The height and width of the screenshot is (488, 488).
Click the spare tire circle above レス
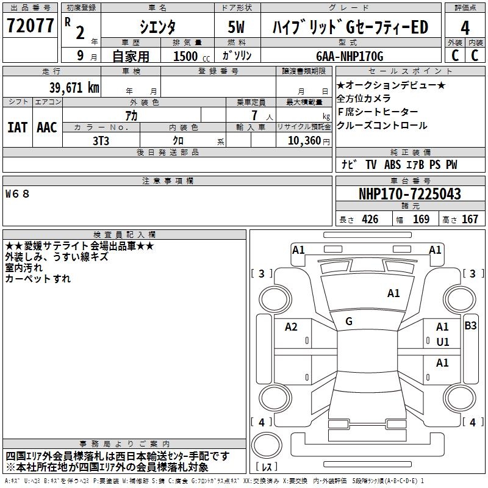(267, 445)
